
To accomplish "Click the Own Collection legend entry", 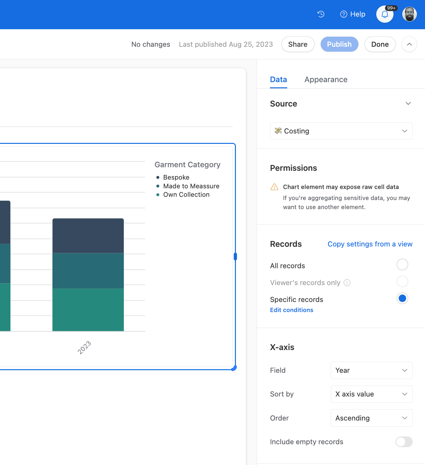I will coord(183,195).
